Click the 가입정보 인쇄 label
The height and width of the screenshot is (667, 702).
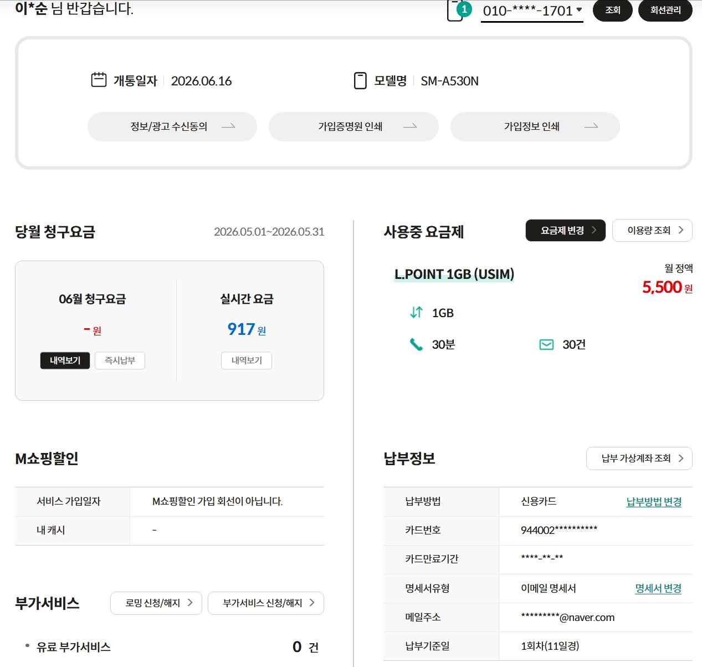[531, 126]
